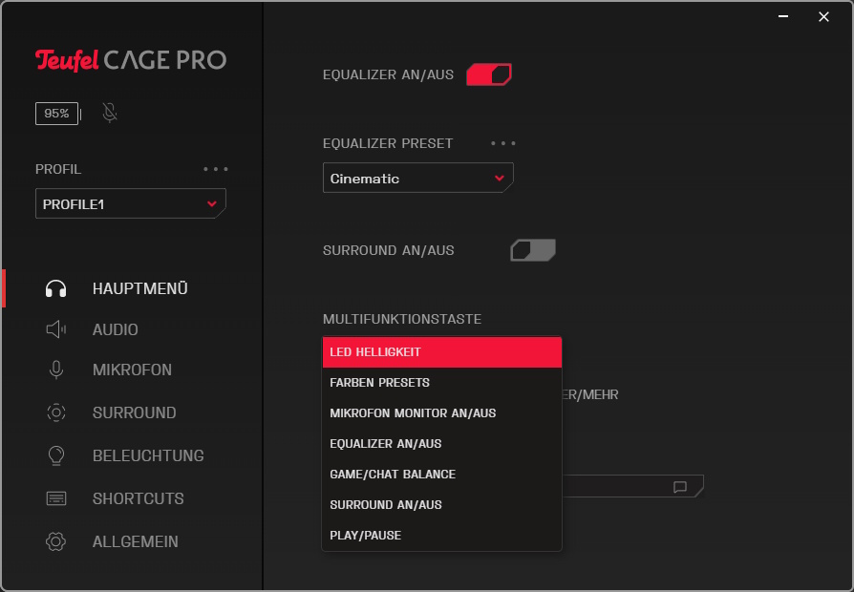Open three-dot options beside Equalizer Preset
The width and height of the screenshot is (854, 592).
pyautogui.click(x=503, y=143)
